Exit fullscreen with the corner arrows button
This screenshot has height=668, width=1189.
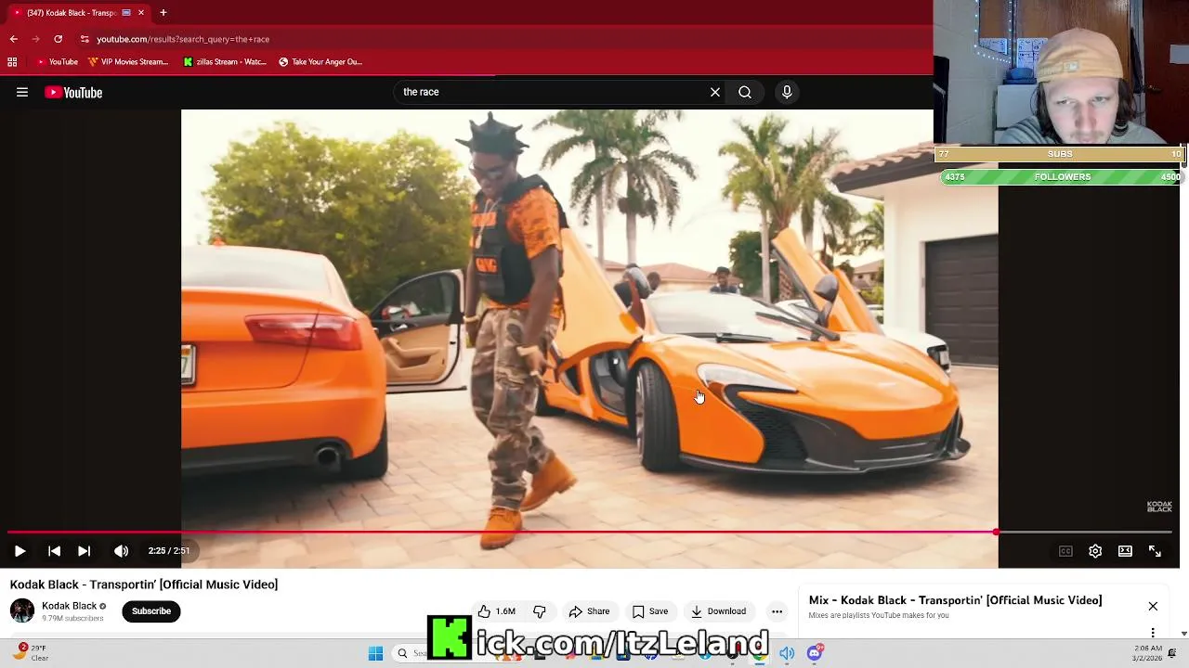point(1155,551)
